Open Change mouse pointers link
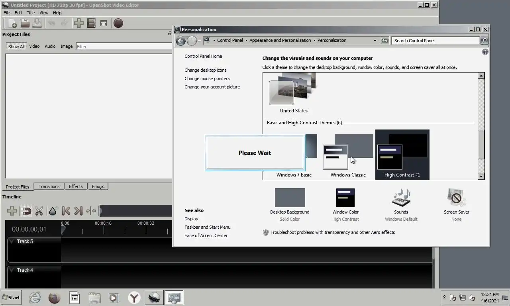The height and width of the screenshot is (306, 510). (x=207, y=78)
